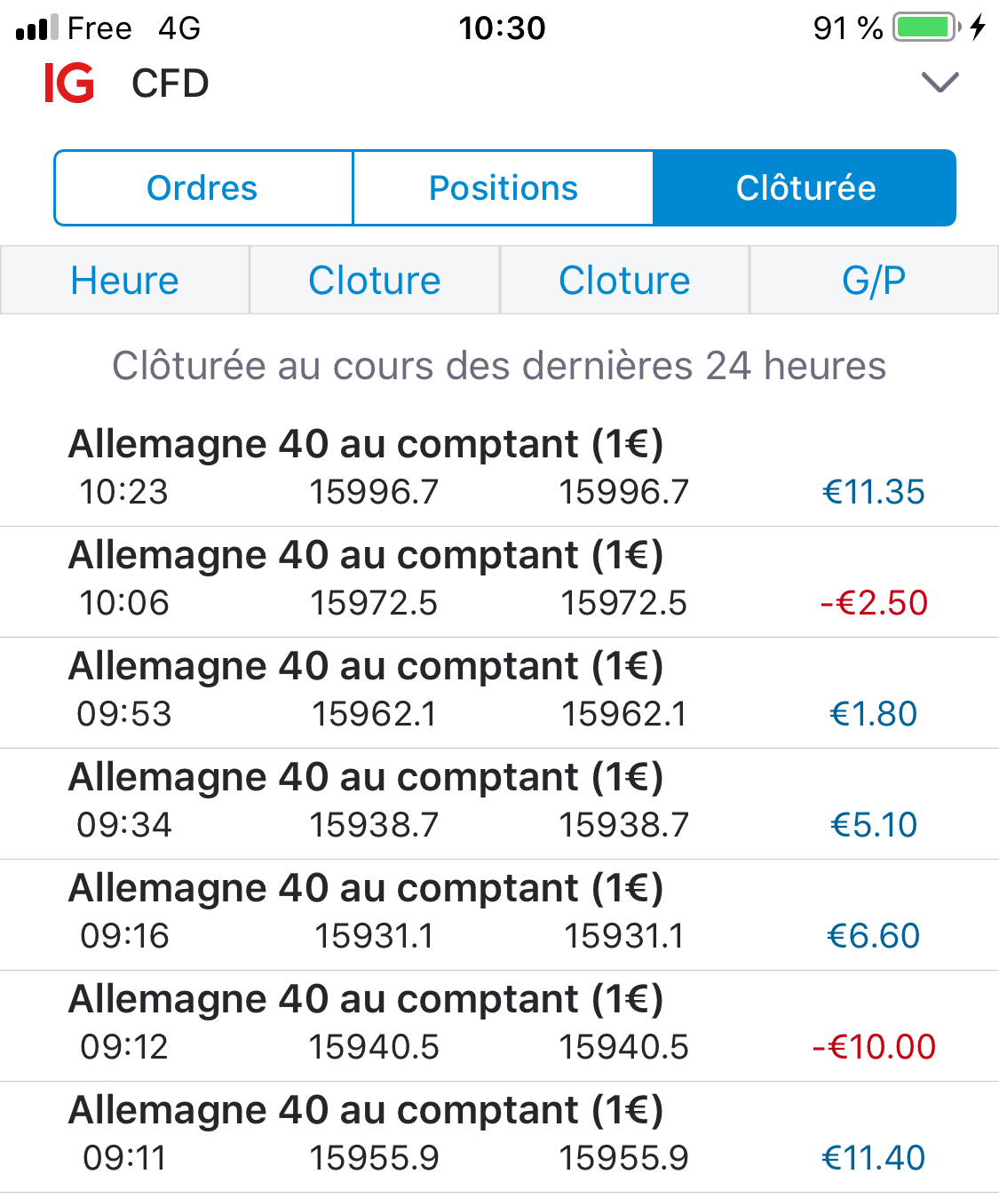
Task: Expand the account chevron dropdown
Action: tap(940, 83)
